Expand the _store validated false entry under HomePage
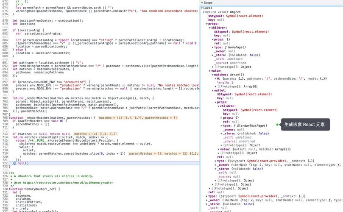The width and height of the screenshot is (343, 212). click(213, 55)
